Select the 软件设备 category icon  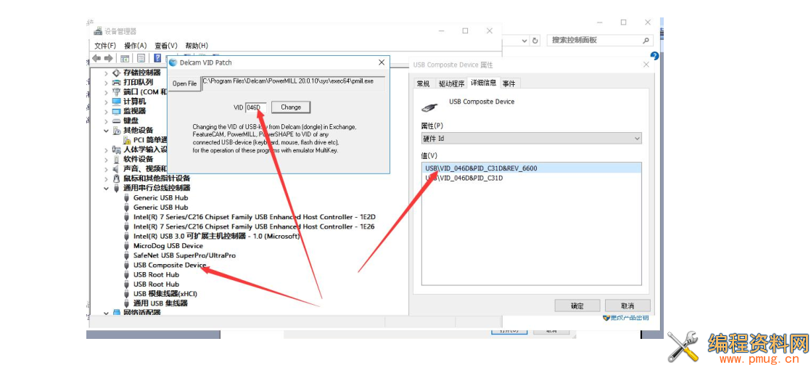tap(116, 159)
